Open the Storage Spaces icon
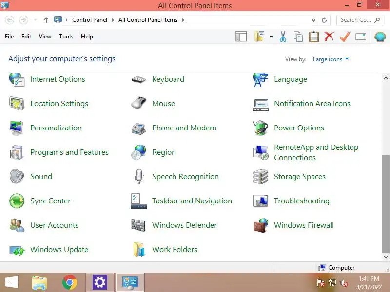 click(x=260, y=177)
